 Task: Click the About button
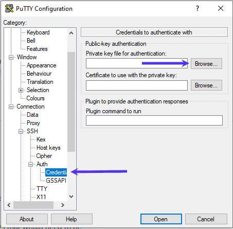click(x=27, y=219)
